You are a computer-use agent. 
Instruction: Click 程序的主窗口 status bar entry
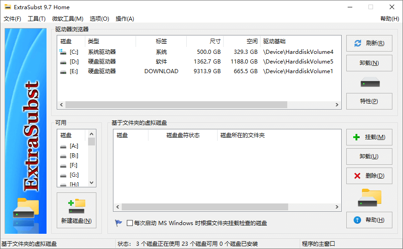(x=319, y=243)
